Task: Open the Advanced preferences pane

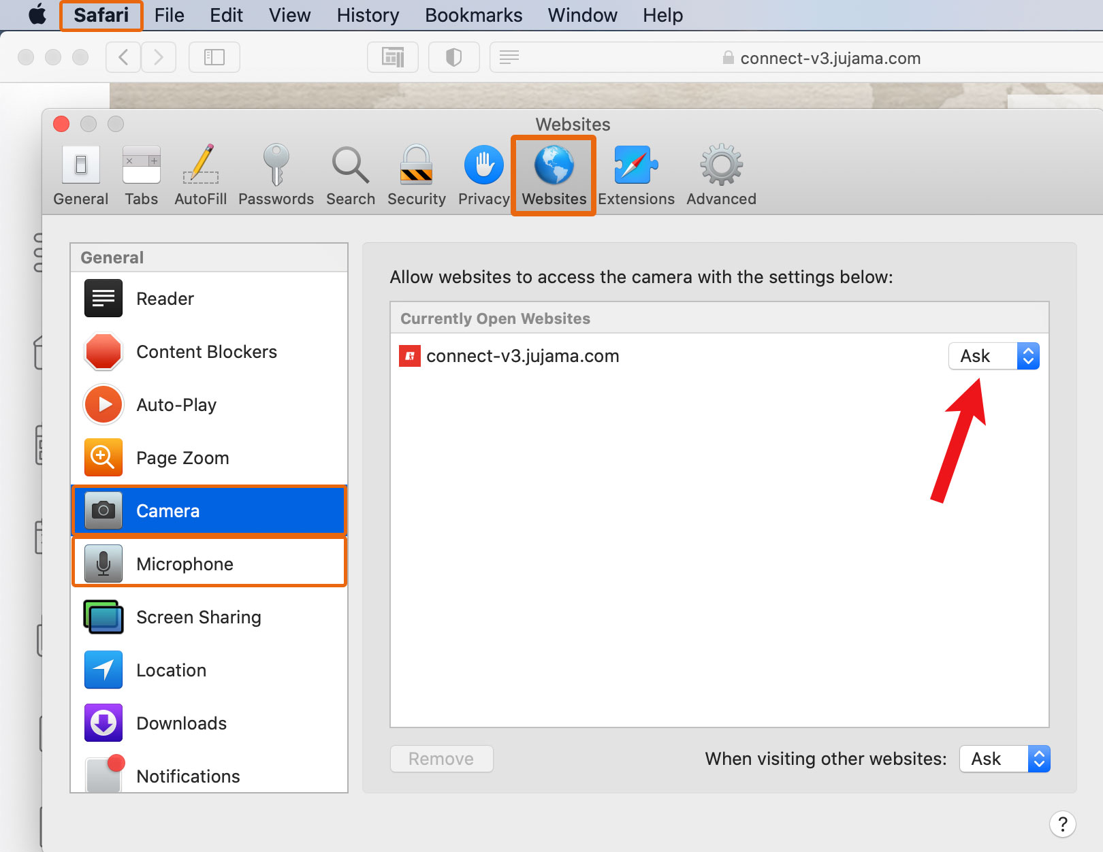Action: pos(721,176)
